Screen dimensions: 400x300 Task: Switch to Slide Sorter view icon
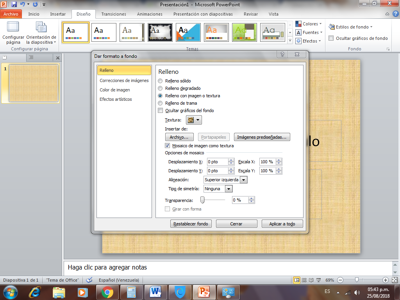click(x=304, y=280)
